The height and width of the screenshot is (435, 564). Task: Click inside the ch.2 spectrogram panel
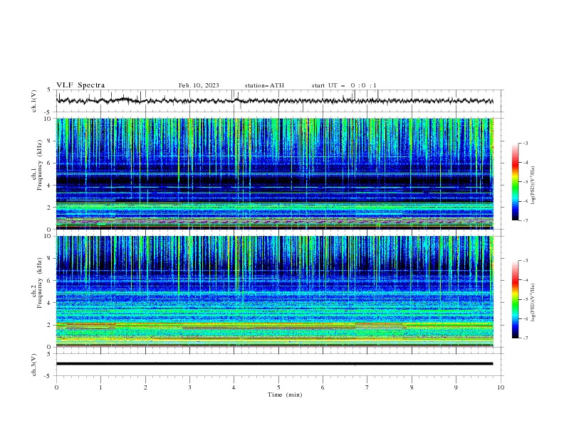275,291
